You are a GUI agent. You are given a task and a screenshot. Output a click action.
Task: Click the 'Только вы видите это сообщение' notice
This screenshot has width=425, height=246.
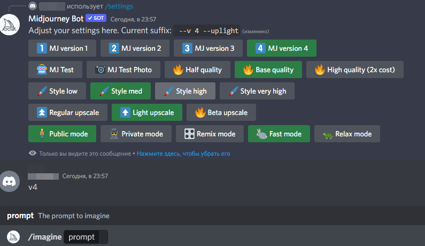pyautogui.click(x=85, y=153)
